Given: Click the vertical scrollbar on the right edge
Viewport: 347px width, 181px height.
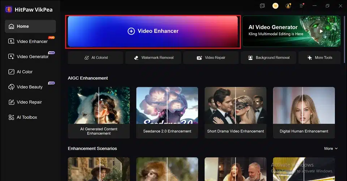Looking at the screenshot, I should [344, 39].
